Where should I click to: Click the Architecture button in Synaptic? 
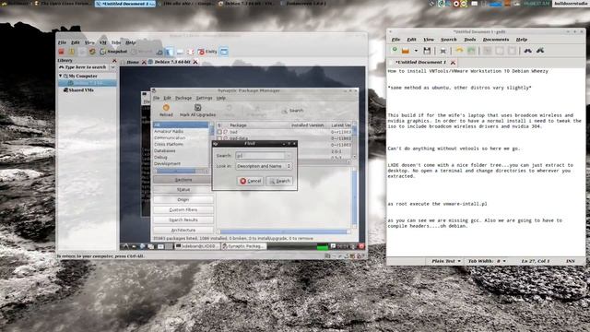[183, 230]
